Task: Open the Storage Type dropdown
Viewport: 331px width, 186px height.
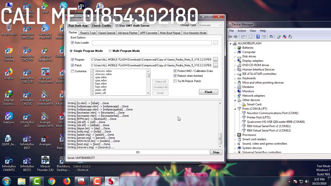Action: click(210, 25)
